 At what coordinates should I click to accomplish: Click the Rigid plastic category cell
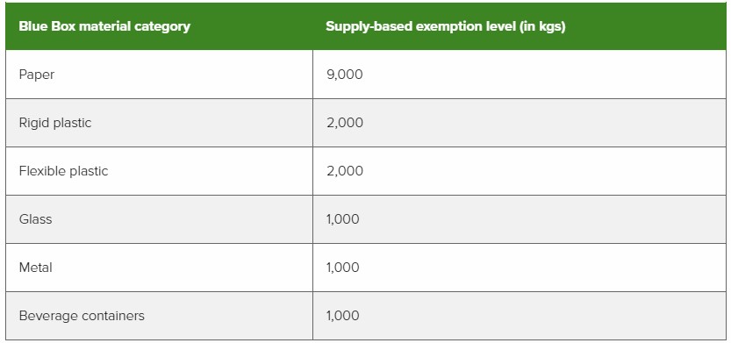159,123
